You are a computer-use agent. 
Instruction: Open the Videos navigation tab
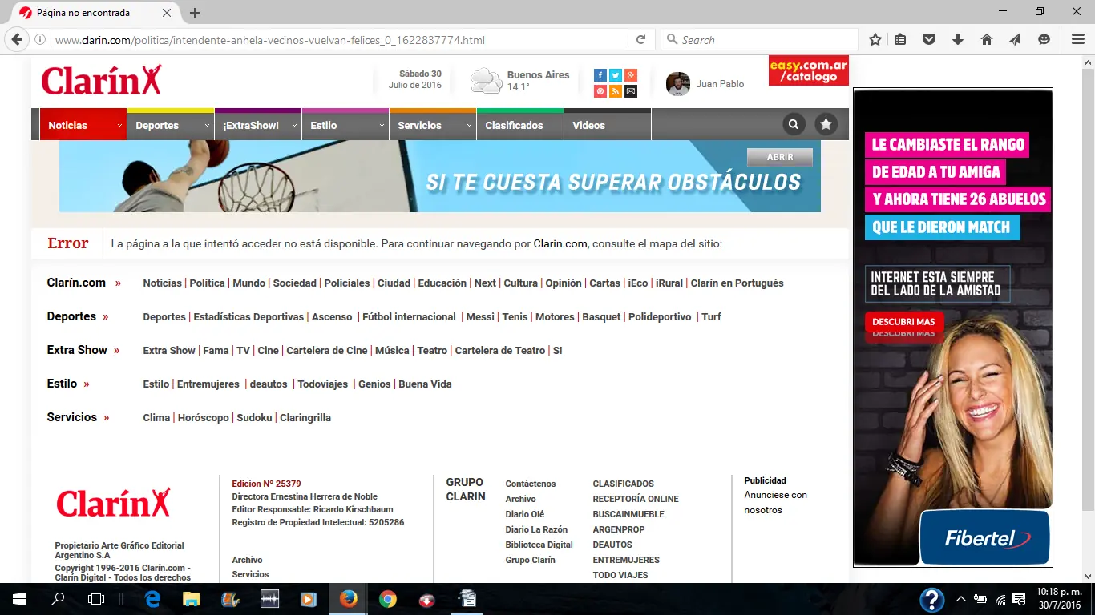[608, 124]
